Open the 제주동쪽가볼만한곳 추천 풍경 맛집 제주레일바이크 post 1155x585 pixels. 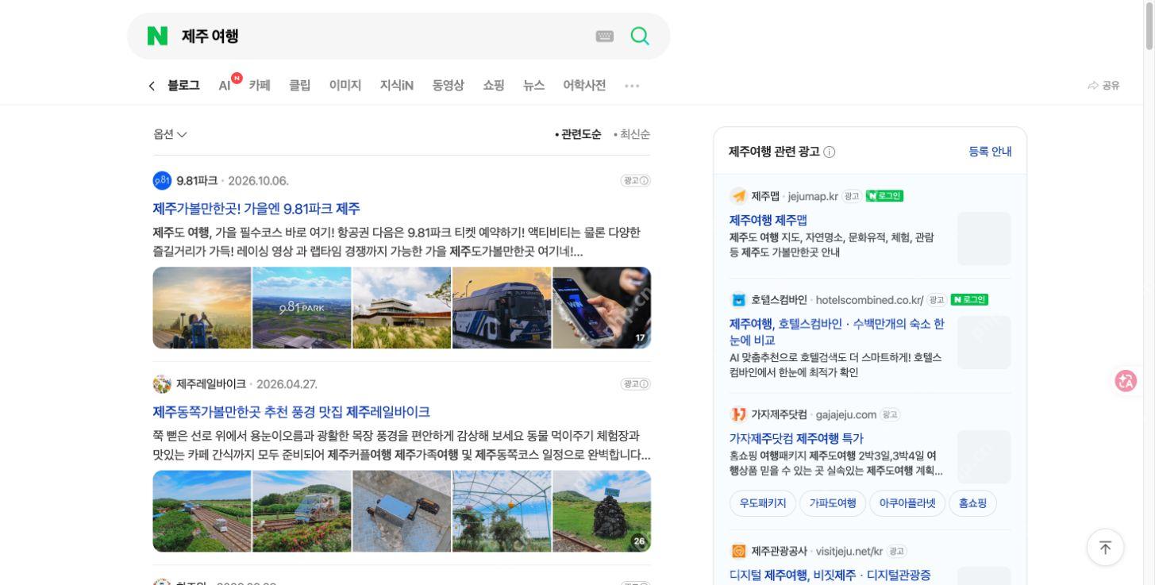point(291,412)
